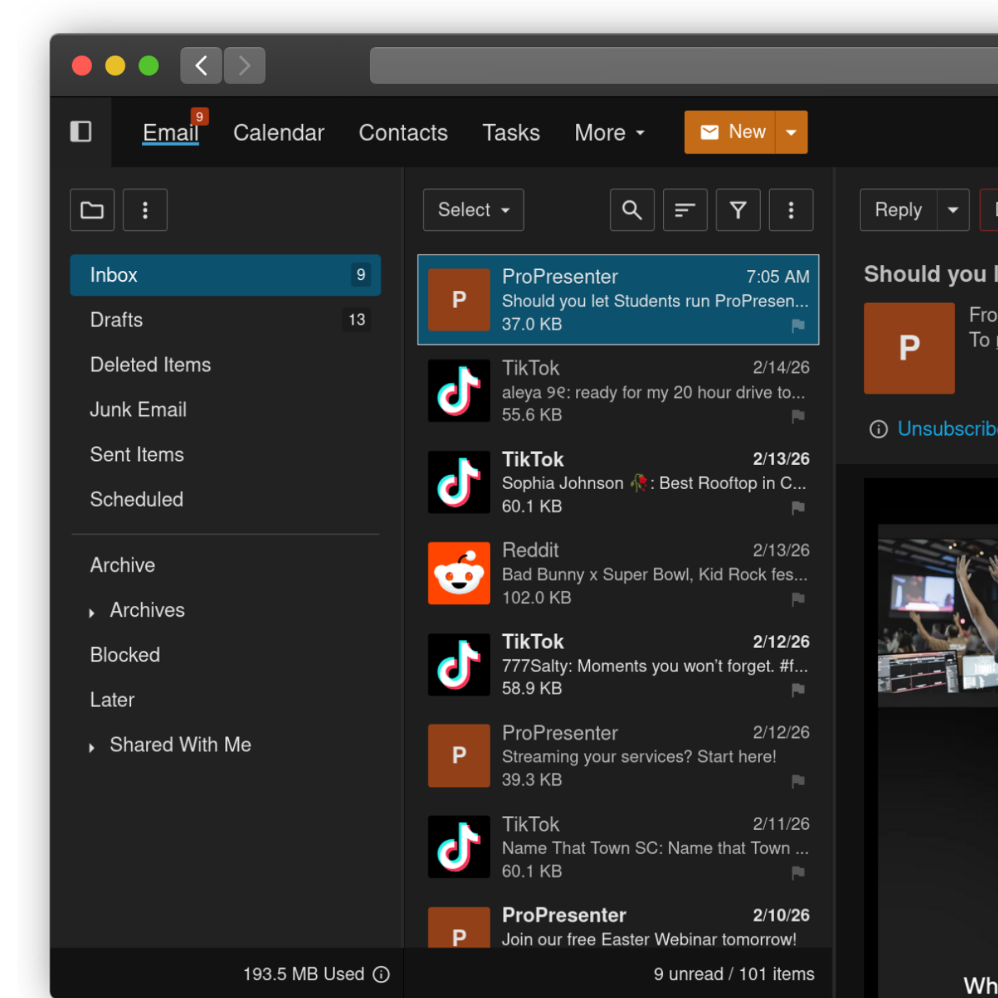Open the More menu
The height and width of the screenshot is (998, 998).
[609, 133]
